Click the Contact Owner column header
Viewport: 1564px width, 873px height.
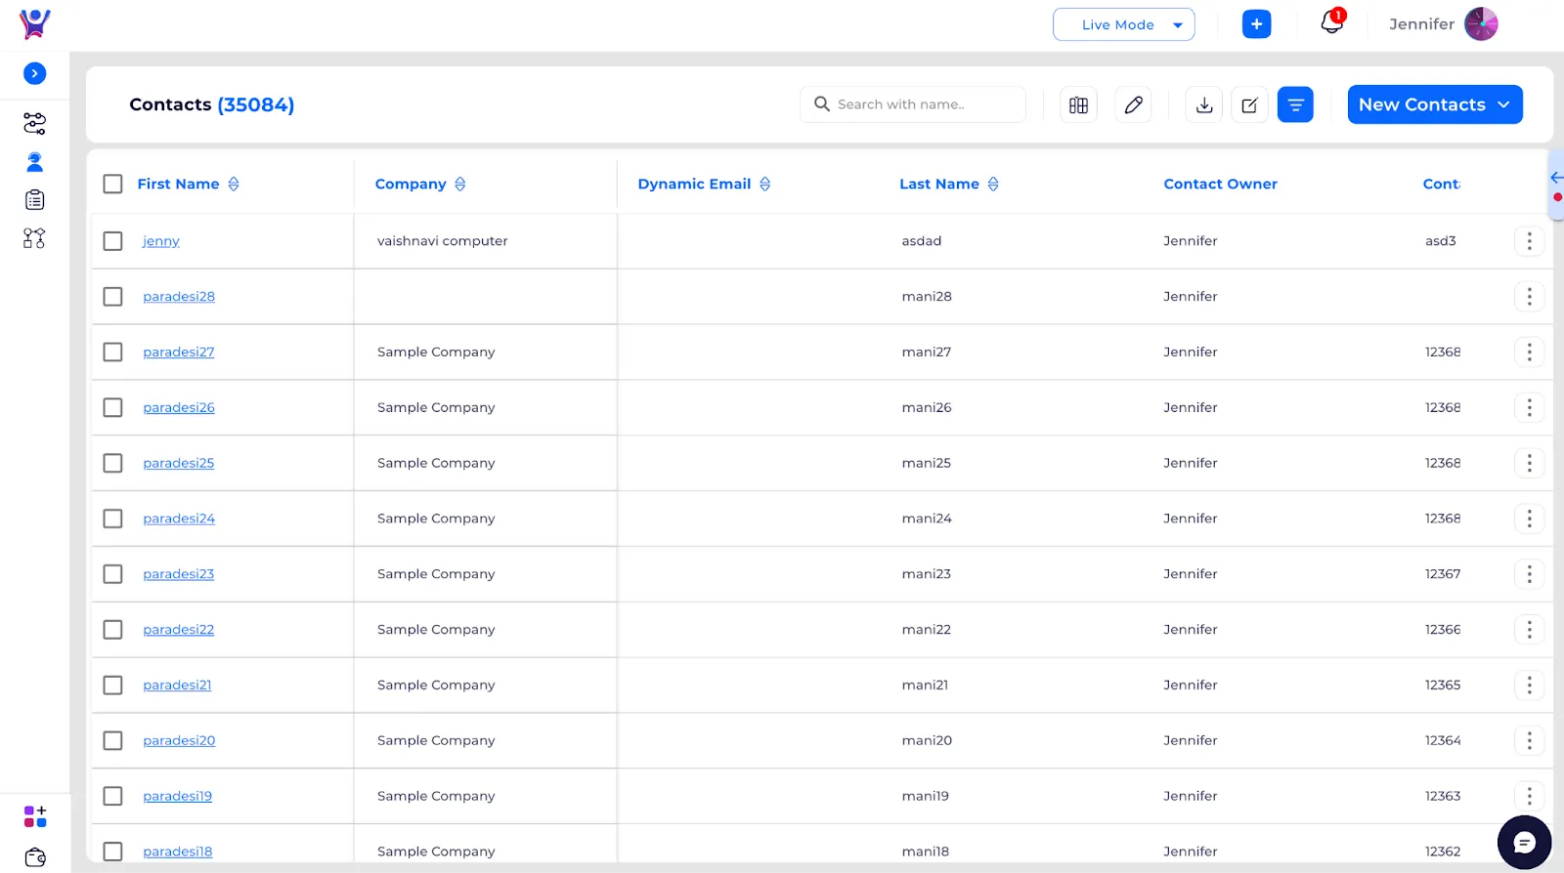(x=1220, y=184)
